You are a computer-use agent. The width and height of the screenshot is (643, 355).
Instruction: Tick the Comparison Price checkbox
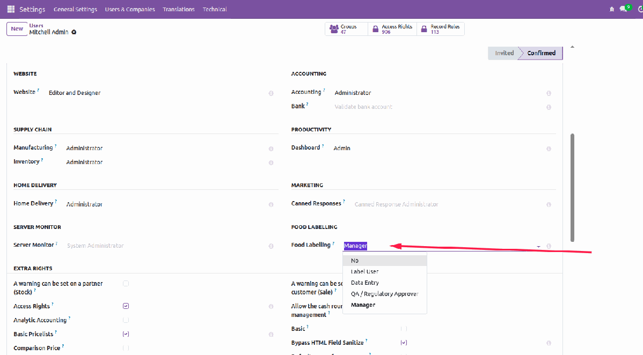(x=126, y=348)
